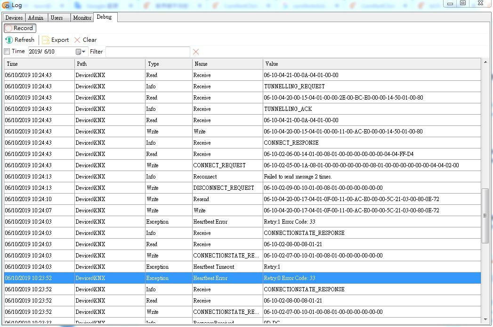The image size is (493, 327).
Task: Click the 10:24:07 time cell
Action: [x=39, y=210]
